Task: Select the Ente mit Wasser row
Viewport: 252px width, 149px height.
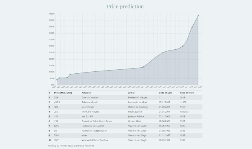Action: click(x=125, y=97)
